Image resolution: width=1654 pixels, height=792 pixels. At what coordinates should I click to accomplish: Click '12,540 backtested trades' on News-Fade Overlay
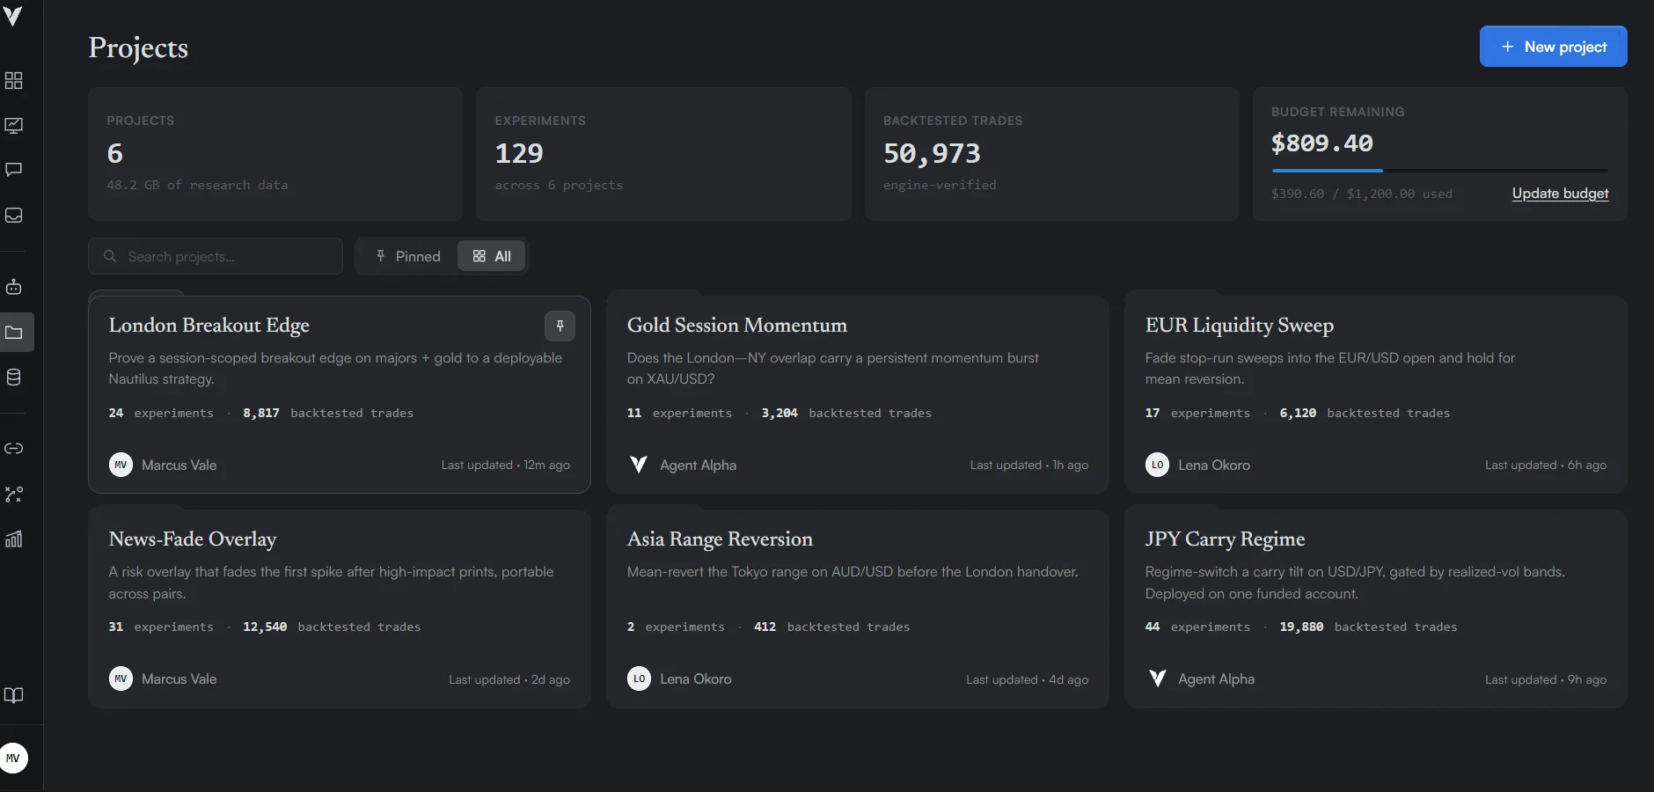pos(332,627)
